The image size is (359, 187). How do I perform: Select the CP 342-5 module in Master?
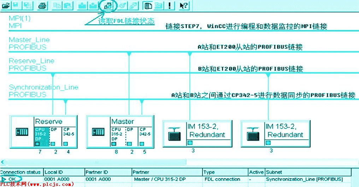coord(145,137)
